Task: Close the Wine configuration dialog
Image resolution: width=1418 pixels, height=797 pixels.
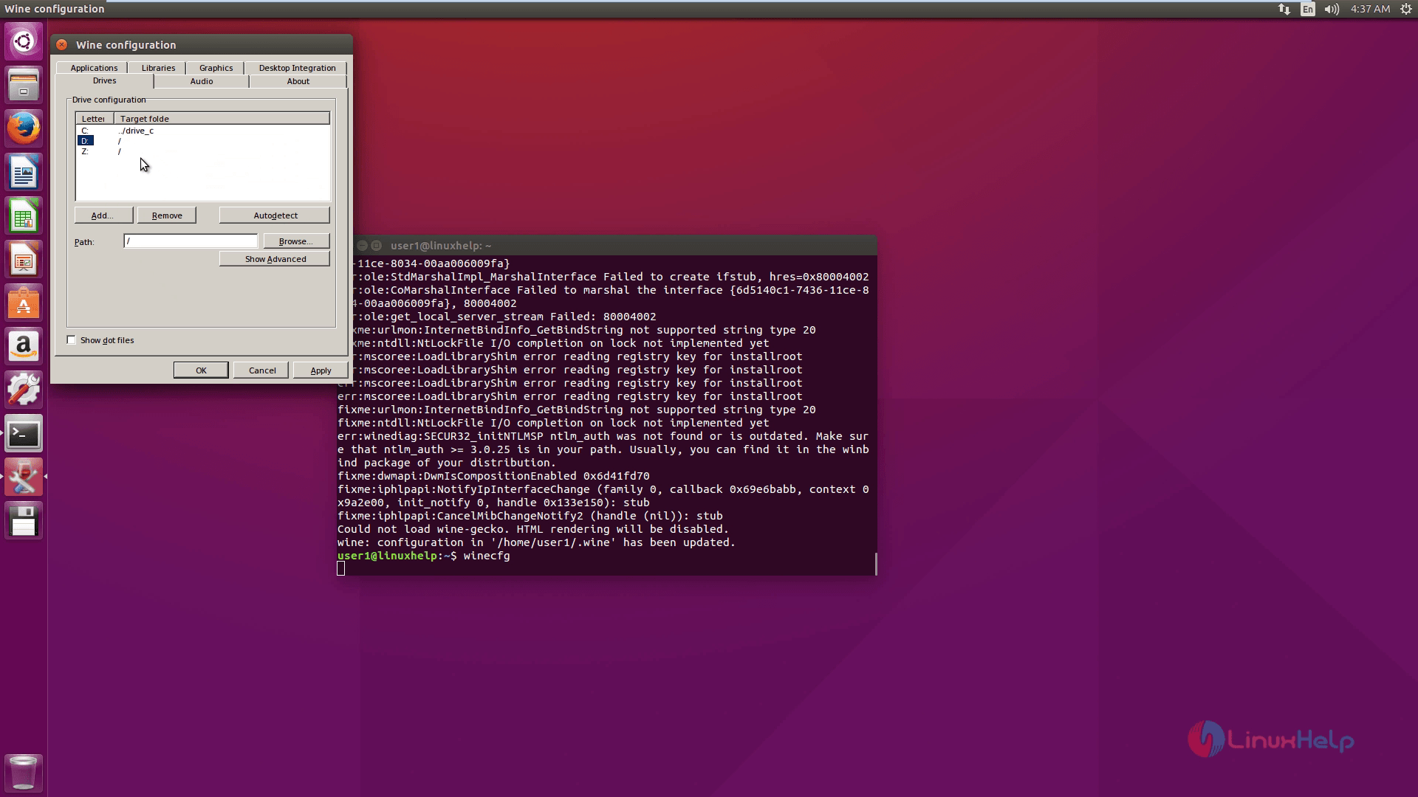Action: pyautogui.click(x=62, y=44)
